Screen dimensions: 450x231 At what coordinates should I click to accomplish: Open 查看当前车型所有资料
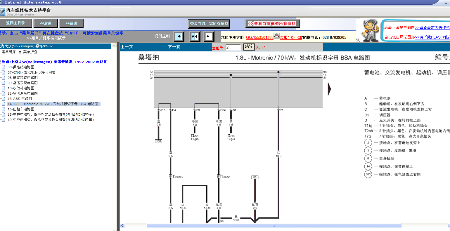click(x=272, y=24)
